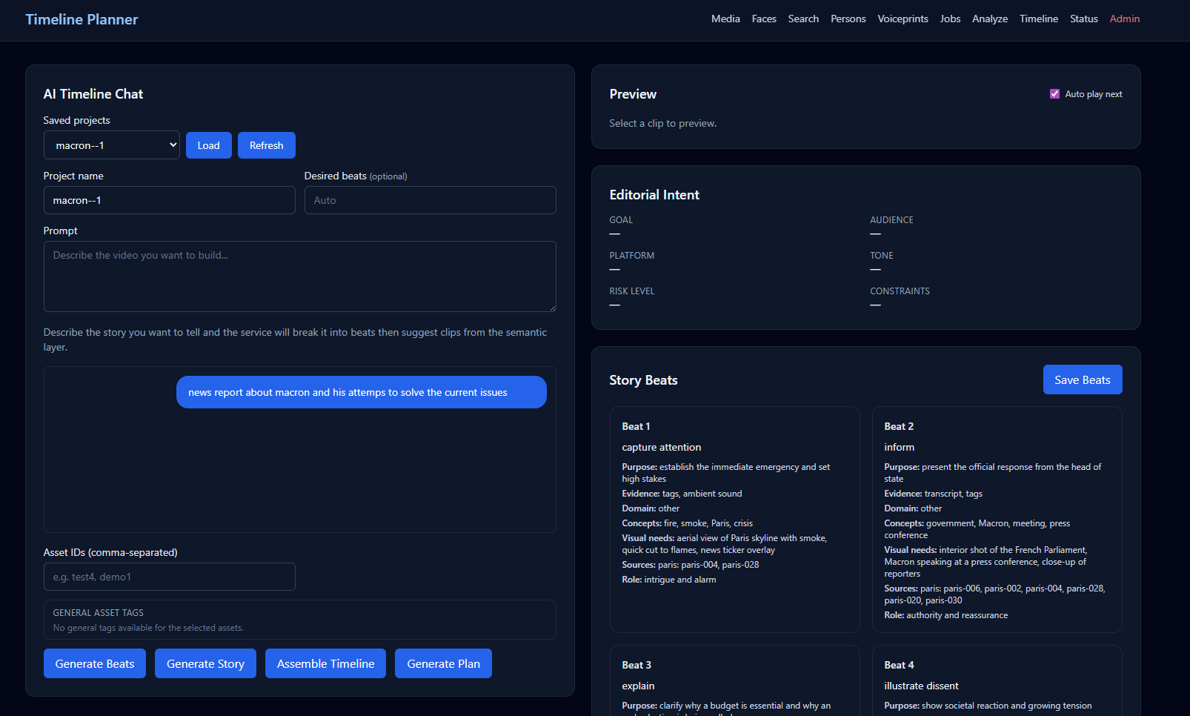Click the GENERAL ASSET TAGS heading
Viewport: 1190px width, 716px height.
(x=98, y=613)
